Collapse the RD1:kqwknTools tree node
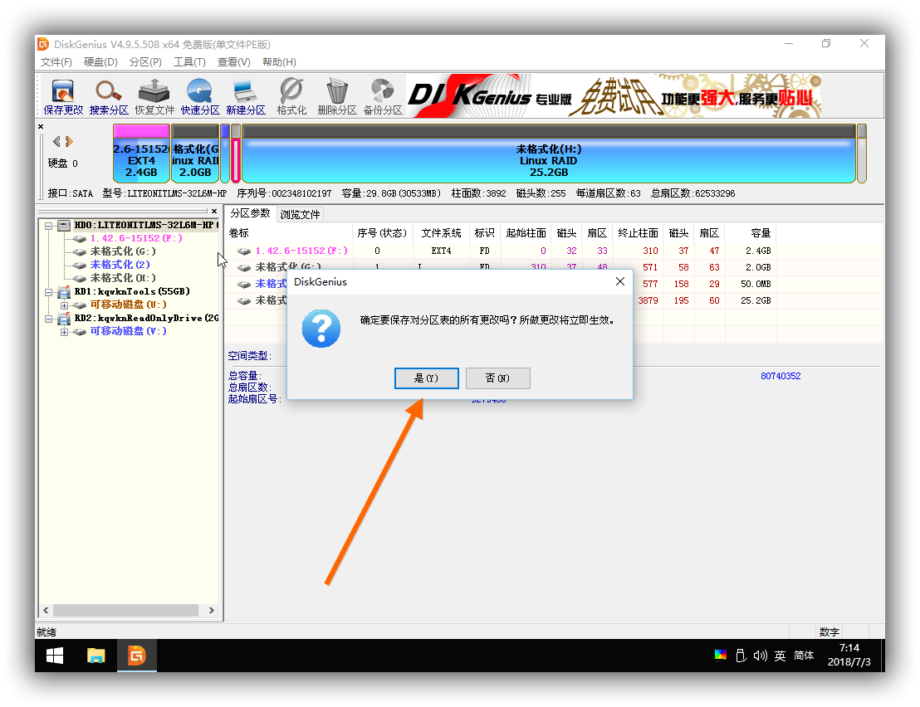The height and width of the screenshot is (707, 920). click(x=49, y=292)
